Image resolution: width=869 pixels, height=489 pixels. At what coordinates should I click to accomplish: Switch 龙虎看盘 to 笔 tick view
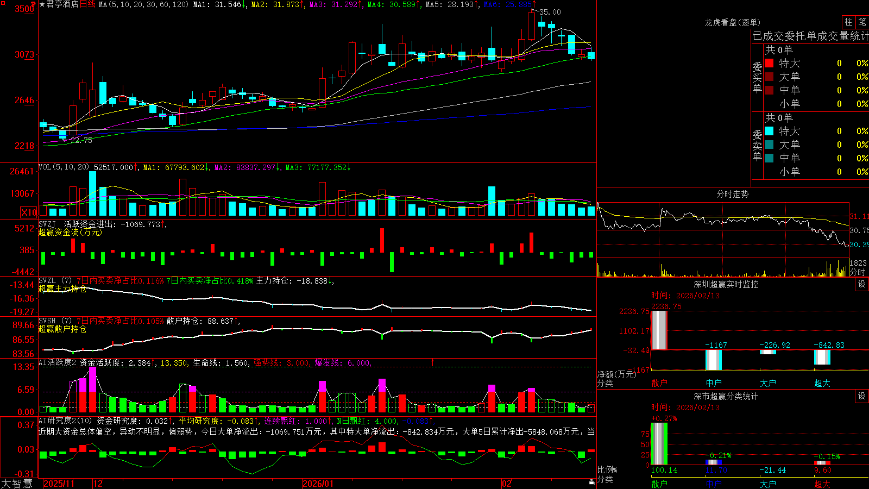[x=862, y=22]
